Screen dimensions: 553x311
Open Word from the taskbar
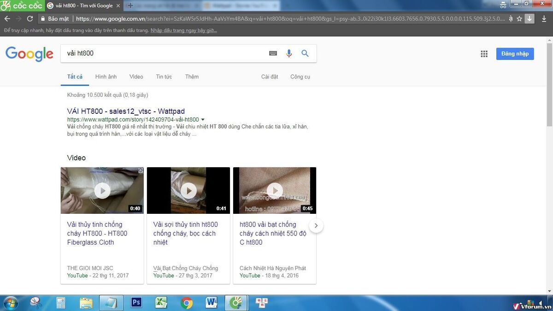tap(212, 303)
